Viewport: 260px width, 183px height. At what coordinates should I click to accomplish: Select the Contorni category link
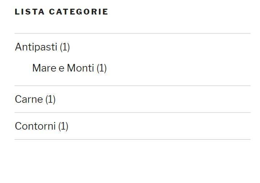tap(35, 126)
